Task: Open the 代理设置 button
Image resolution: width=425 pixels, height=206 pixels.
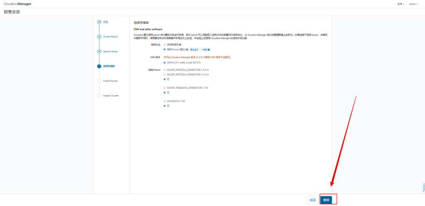Action: [x=206, y=49]
